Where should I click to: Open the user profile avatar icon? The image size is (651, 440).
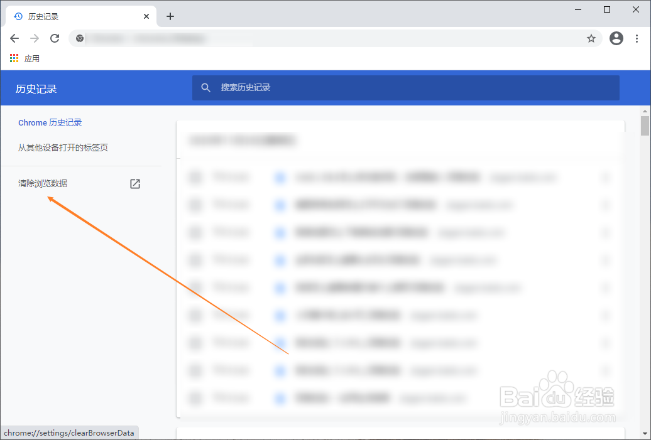pyautogui.click(x=616, y=38)
